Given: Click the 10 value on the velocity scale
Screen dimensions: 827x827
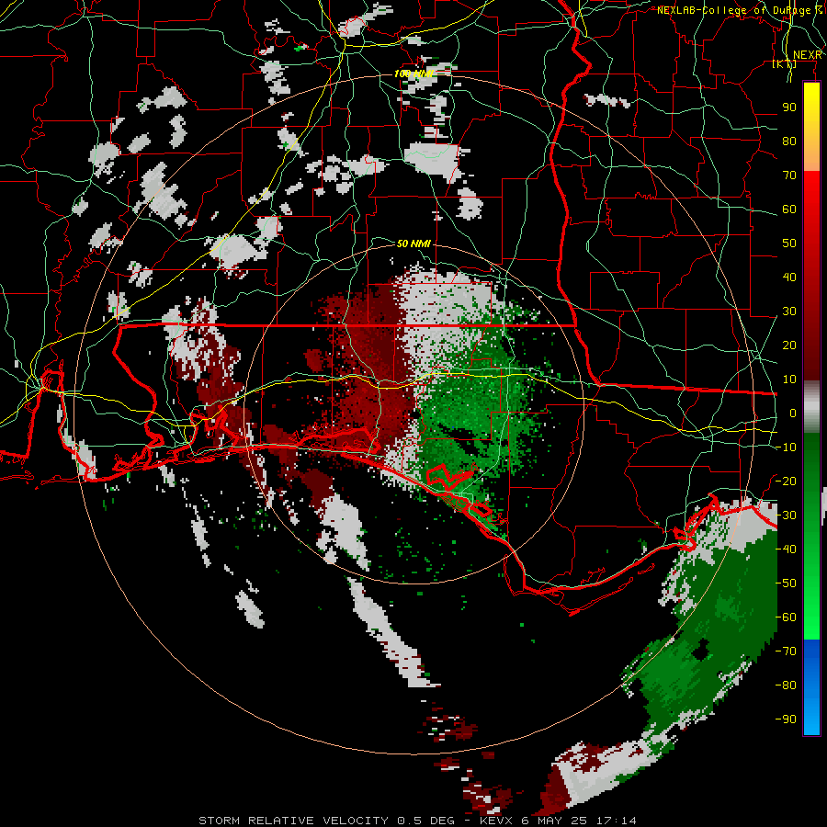Looking at the screenshot, I should (789, 380).
